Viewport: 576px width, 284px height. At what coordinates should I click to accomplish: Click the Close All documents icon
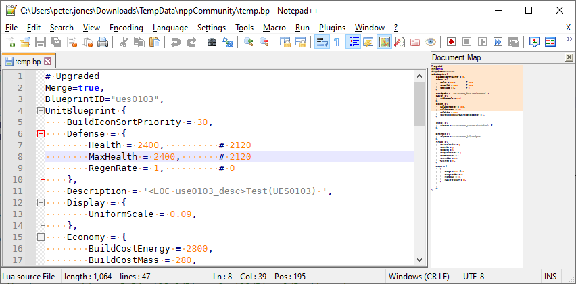[87, 42]
